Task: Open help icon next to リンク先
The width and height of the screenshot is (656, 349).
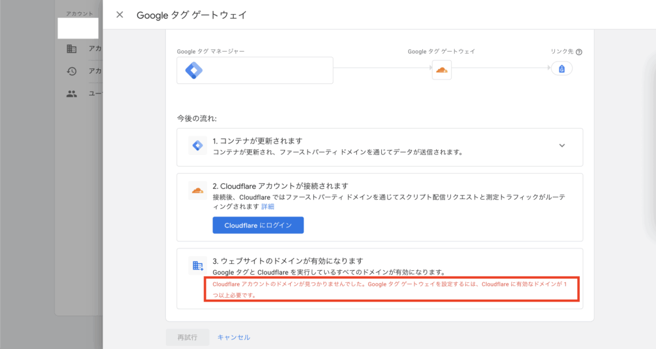Action: (579, 52)
